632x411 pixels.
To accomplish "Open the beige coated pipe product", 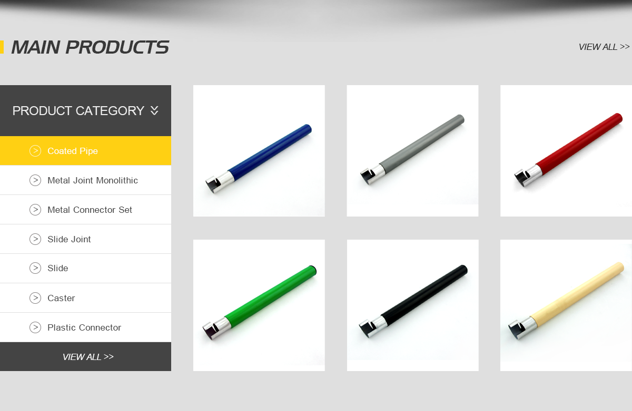I will [566, 305].
